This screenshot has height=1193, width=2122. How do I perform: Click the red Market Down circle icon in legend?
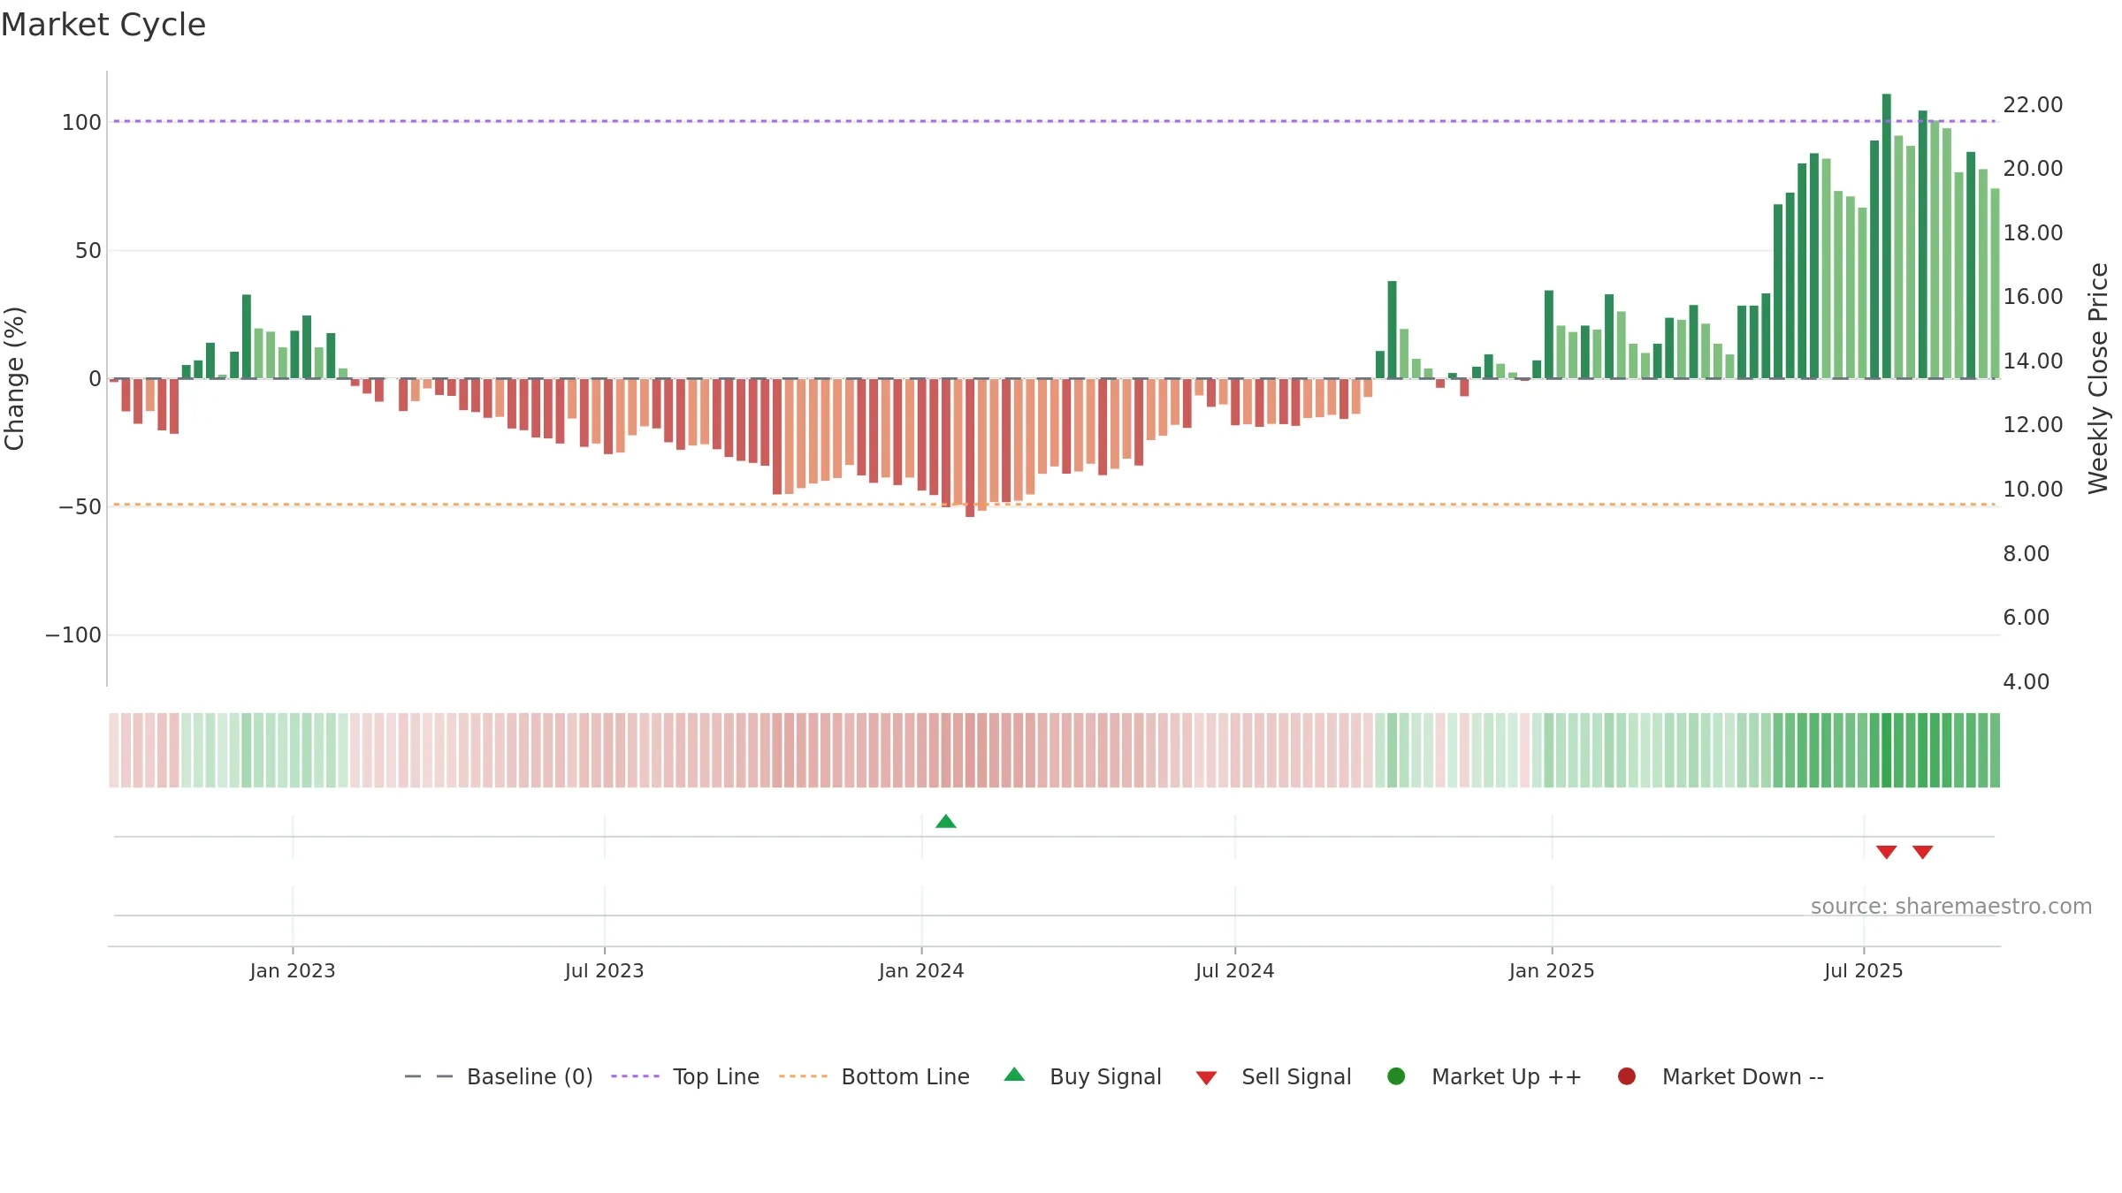click(1627, 1076)
